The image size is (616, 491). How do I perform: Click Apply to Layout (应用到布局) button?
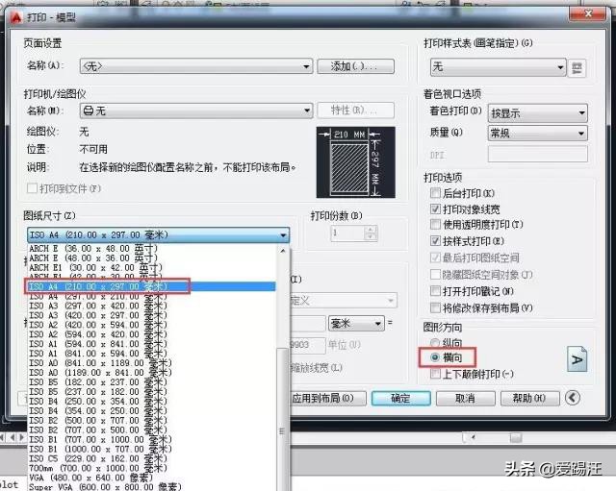pyautogui.click(x=327, y=399)
